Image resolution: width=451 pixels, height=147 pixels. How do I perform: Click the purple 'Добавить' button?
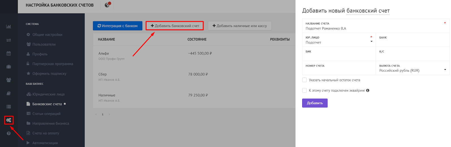pos(315,103)
